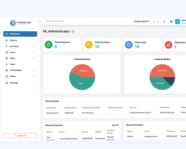Open View All recent enquiries link
This screenshot has height=149, width=186.
click(115, 125)
